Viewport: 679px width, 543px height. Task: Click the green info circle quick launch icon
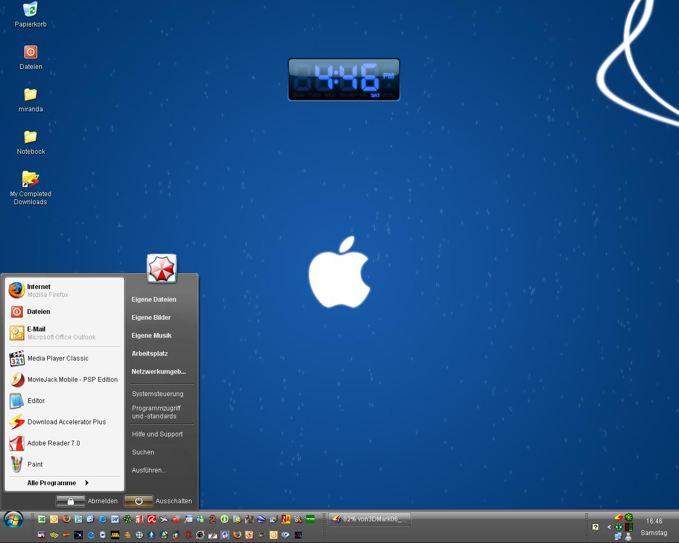[x=224, y=519]
